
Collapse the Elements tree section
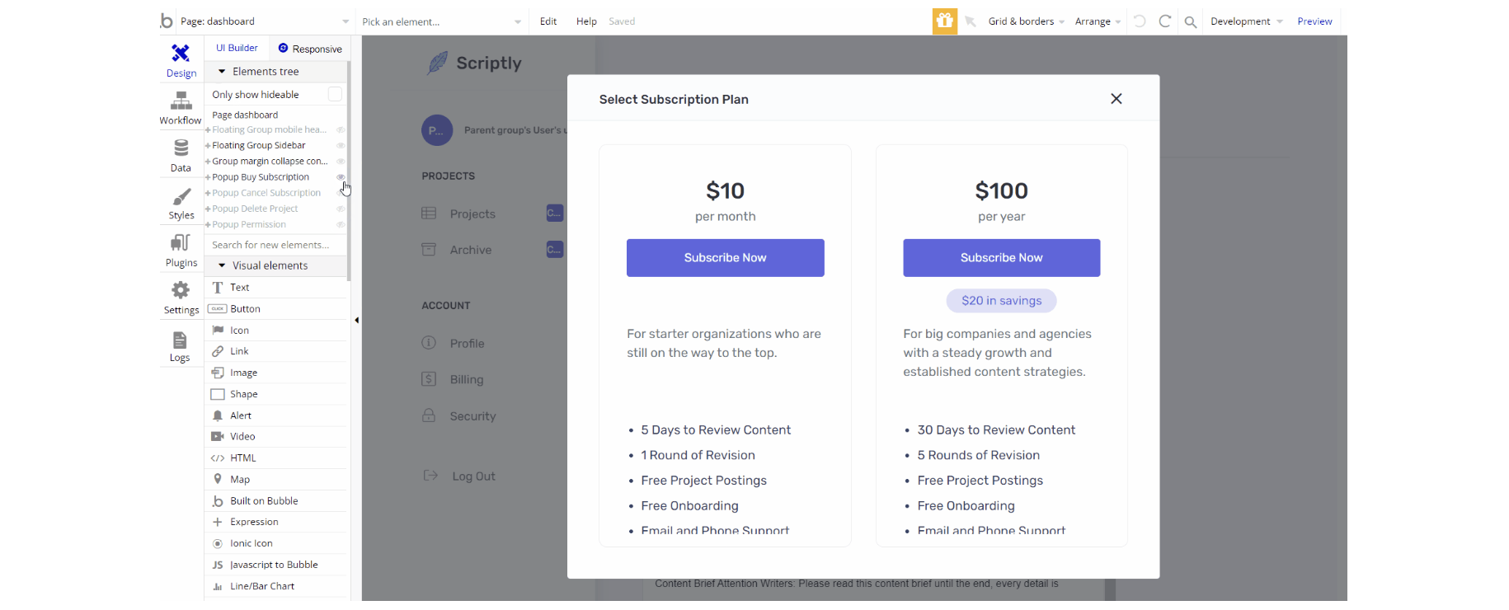click(x=222, y=72)
